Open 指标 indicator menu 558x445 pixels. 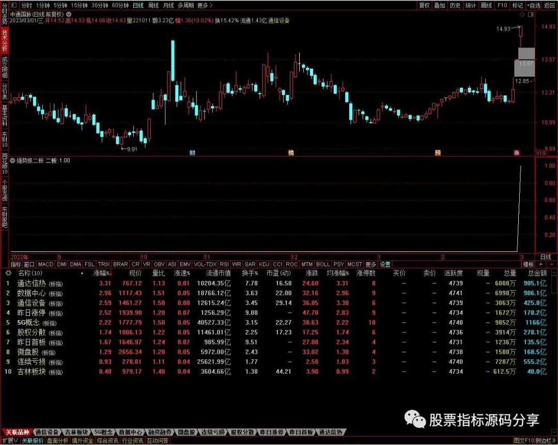click(x=16, y=264)
